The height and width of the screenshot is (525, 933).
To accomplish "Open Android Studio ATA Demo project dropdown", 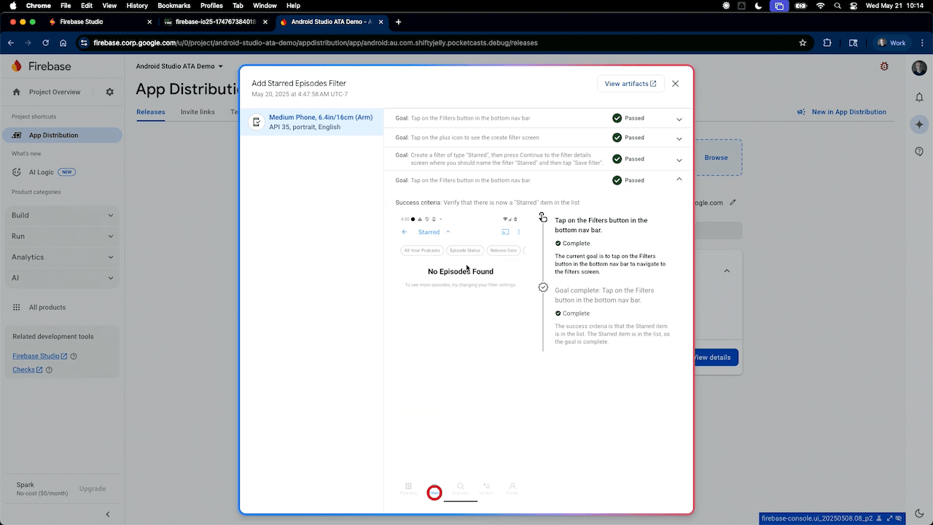I will (x=179, y=66).
